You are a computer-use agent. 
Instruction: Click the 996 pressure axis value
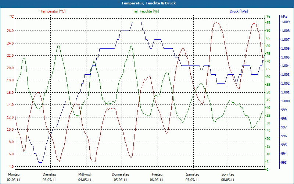coord(284,136)
